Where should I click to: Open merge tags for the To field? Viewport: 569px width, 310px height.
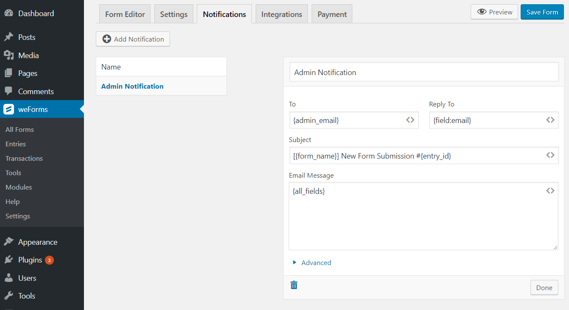point(410,120)
